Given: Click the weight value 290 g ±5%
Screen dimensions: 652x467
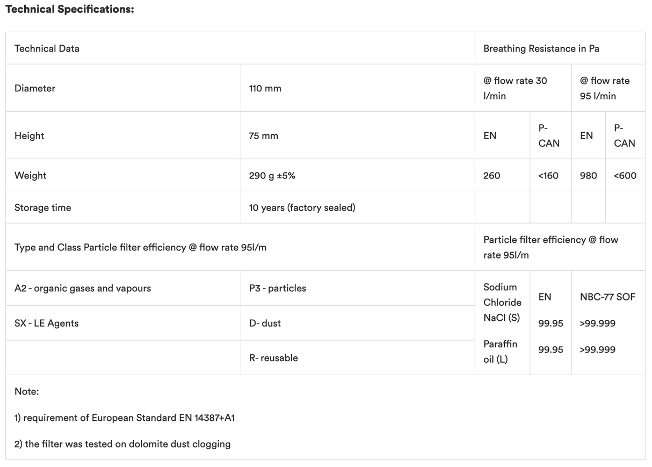Looking at the screenshot, I should [x=272, y=175].
